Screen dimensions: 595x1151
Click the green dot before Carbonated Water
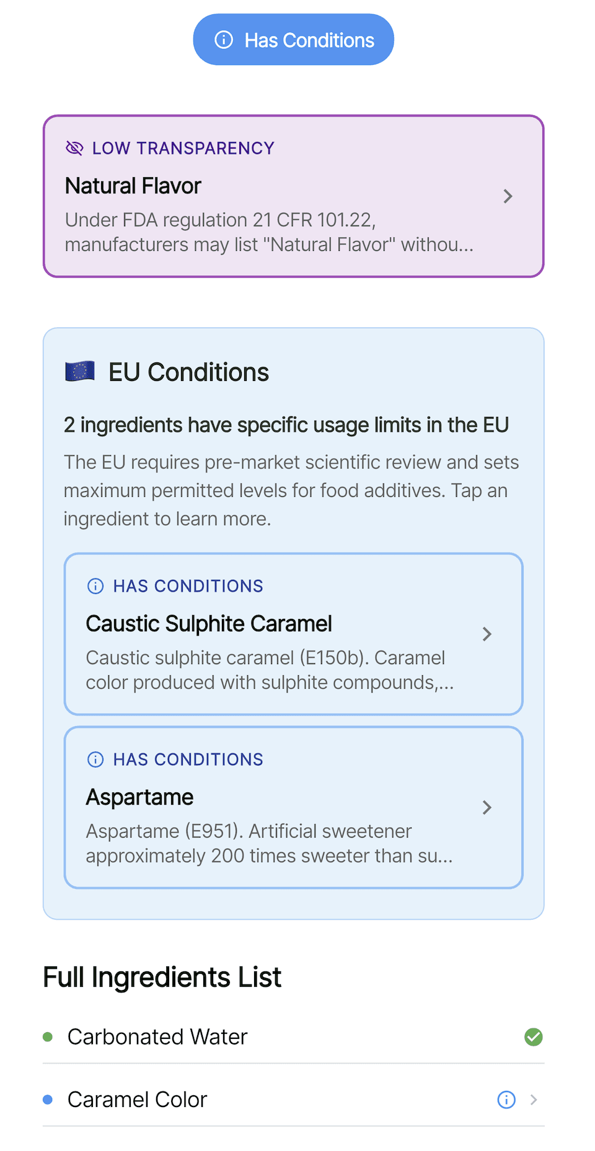pos(48,1037)
